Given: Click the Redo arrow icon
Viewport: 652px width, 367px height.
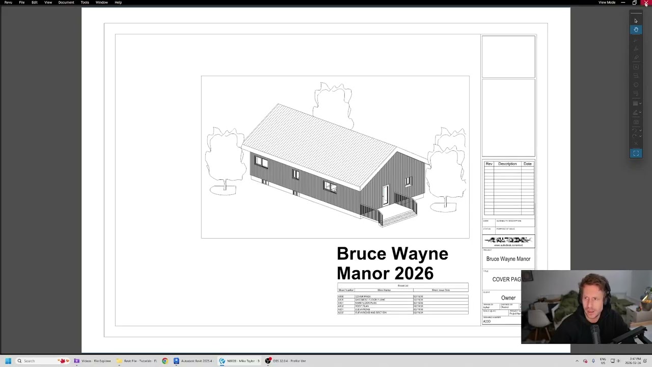Looking at the screenshot, I should tap(635, 137).
